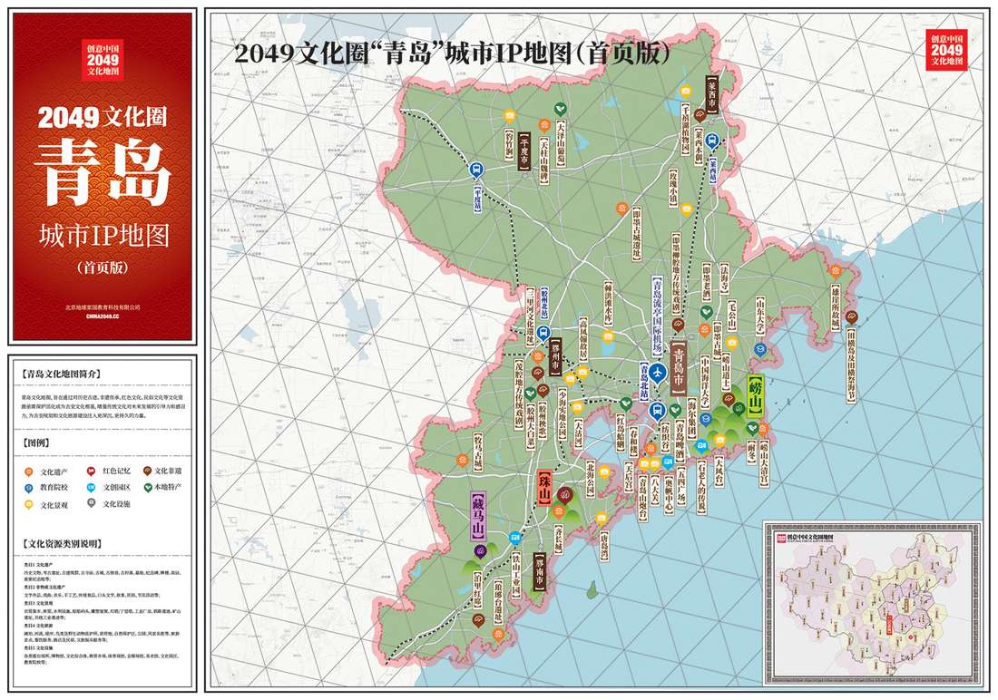Click the orange 文化遗产 legend icon

point(29,472)
